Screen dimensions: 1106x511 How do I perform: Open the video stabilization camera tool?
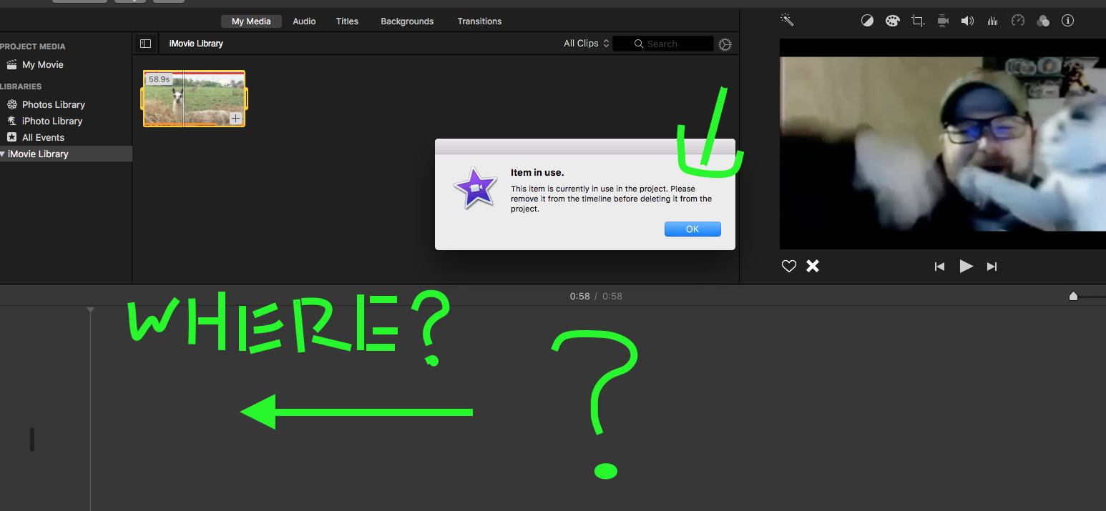tap(943, 21)
